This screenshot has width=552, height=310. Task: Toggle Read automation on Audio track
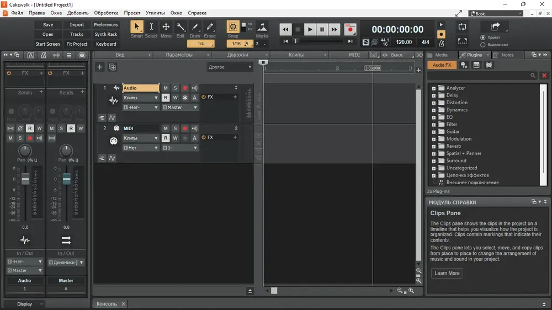point(166,98)
